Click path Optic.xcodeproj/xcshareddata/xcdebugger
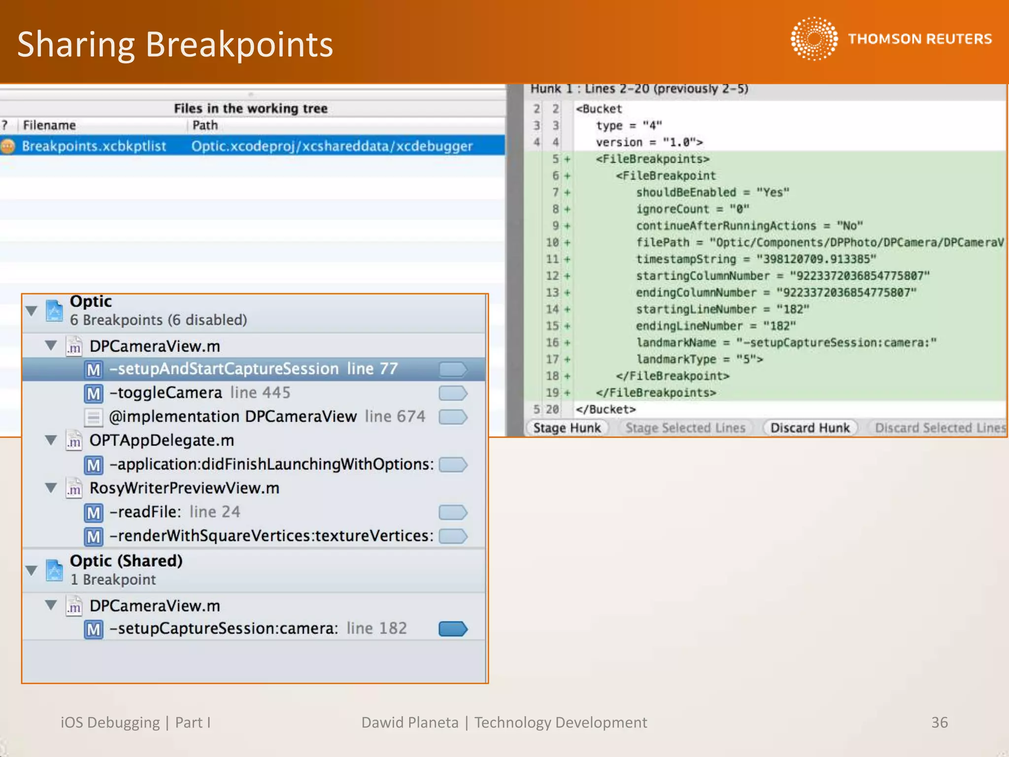This screenshot has width=1009, height=757. click(x=332, y=146)
